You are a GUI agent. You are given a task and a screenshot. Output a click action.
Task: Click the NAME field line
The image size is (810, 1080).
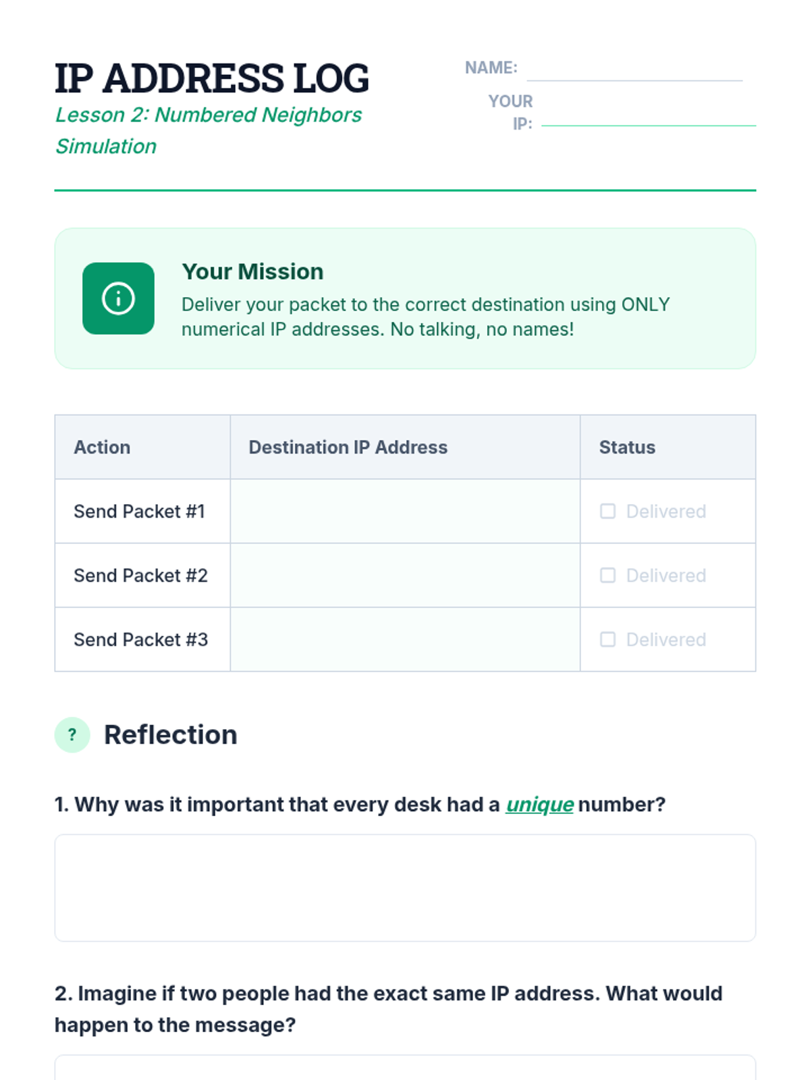coord(634,73)
